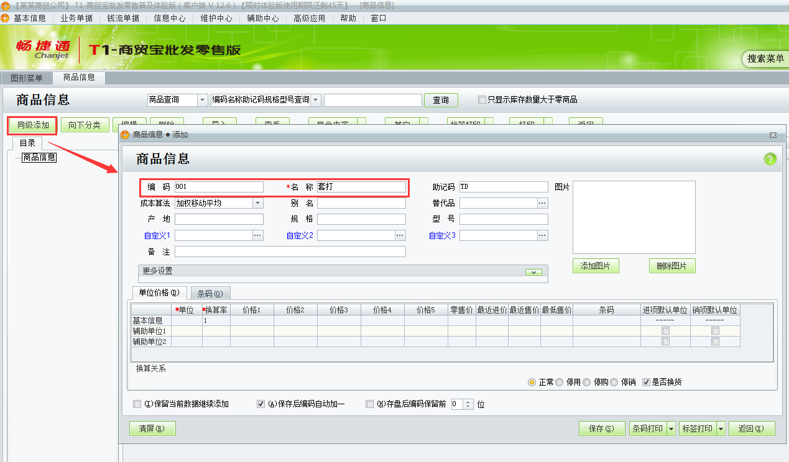Click the orange app icon left of 基本信息
The image size is (789, 462).
point(6,18)
